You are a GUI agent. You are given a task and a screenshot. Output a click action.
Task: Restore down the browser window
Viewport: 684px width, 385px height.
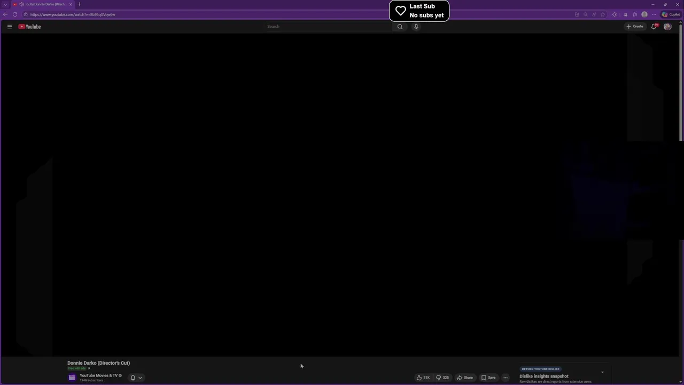[x=665, y=4]
